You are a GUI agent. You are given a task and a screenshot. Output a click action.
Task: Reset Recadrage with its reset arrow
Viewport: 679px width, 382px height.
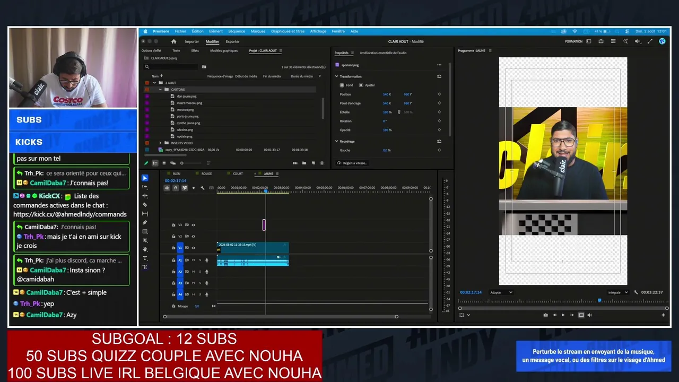[439, 141]
